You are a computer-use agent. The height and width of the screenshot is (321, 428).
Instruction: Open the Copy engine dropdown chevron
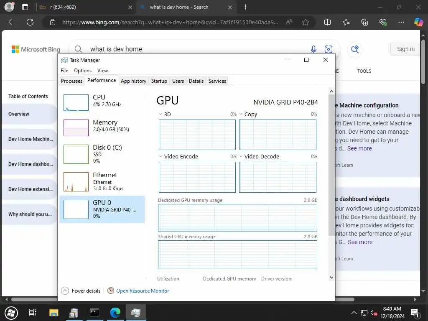point(241,114)
